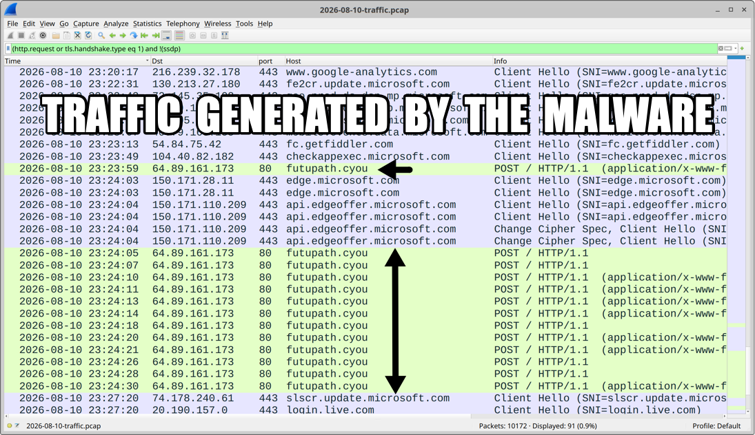Open the Statistics menu
Screen dimensions: 755x435
pos(148,23)
